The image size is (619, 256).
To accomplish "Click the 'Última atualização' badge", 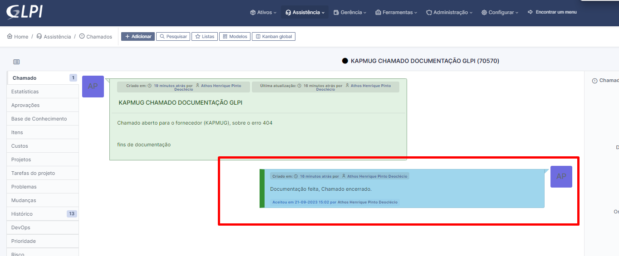I will pos(325,87).
